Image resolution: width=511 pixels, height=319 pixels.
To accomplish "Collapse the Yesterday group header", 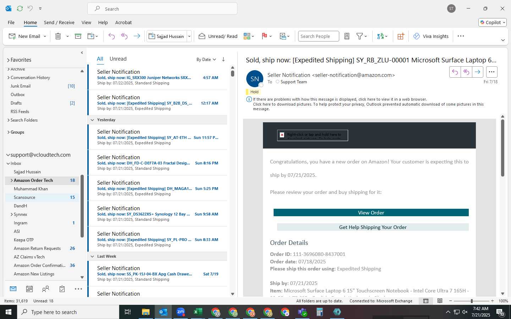I will [x=92, y=120].
